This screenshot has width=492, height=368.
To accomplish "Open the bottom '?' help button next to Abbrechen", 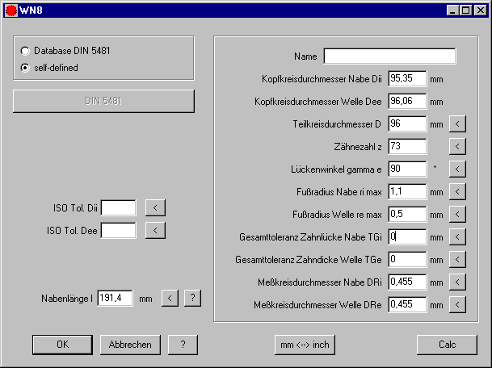I will point(183,345).
